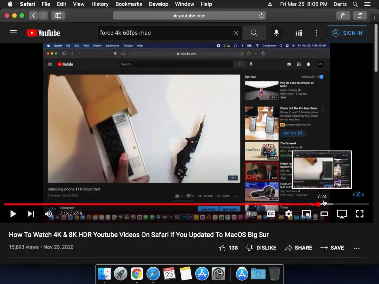
Task: Toggle the Safari sidebar
Action: (x=58, y=16)
